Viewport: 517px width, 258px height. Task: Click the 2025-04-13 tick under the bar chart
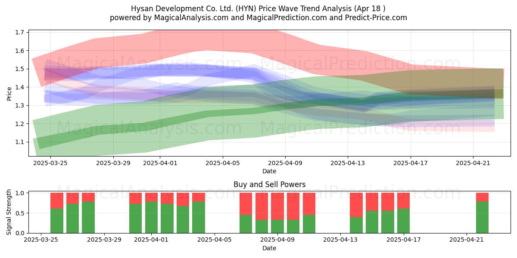[x=341, y=240]
